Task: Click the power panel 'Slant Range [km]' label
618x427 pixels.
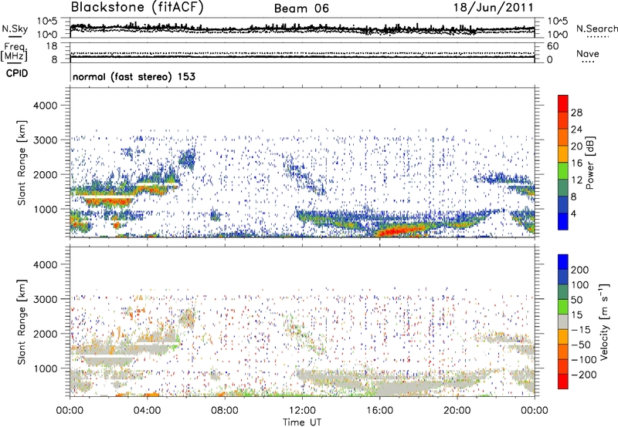Action: pyautogui.click(x=22, y=163)
